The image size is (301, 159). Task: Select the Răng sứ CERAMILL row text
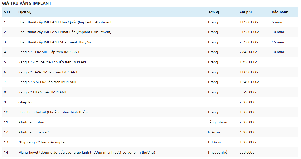(49, 52)
